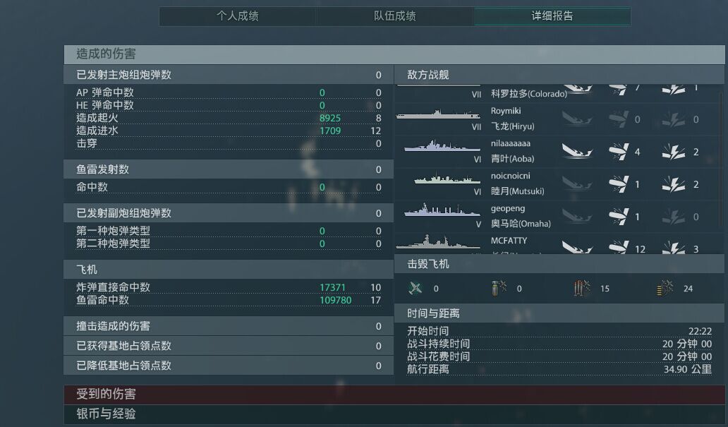Click the 击穿 row label
This screenshot has height=427, width=728.
coord(87,143)
